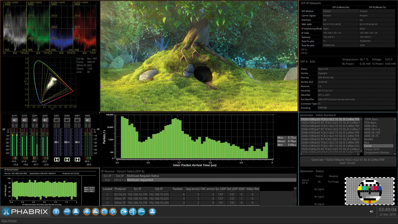Toggle the G4P2 speaker button
Image resolution: width=398 pixels, height=224 pixels.
[88, 120]
